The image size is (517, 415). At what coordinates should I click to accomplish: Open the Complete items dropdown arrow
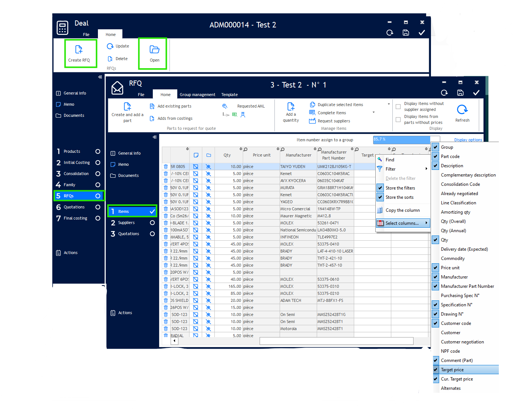pos(373,112)
